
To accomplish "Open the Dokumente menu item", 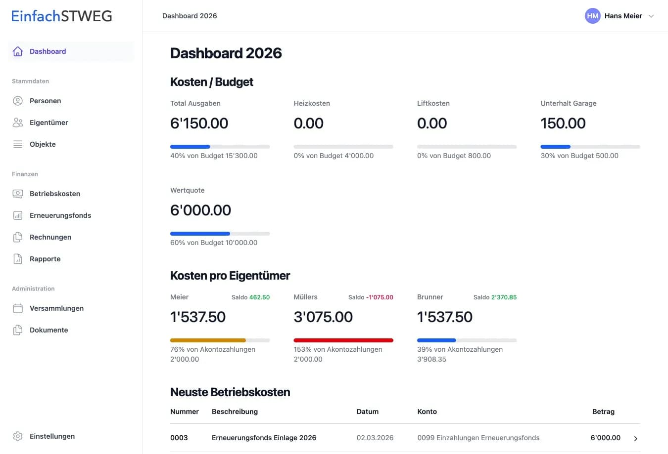I will click(x=48, y=330).
